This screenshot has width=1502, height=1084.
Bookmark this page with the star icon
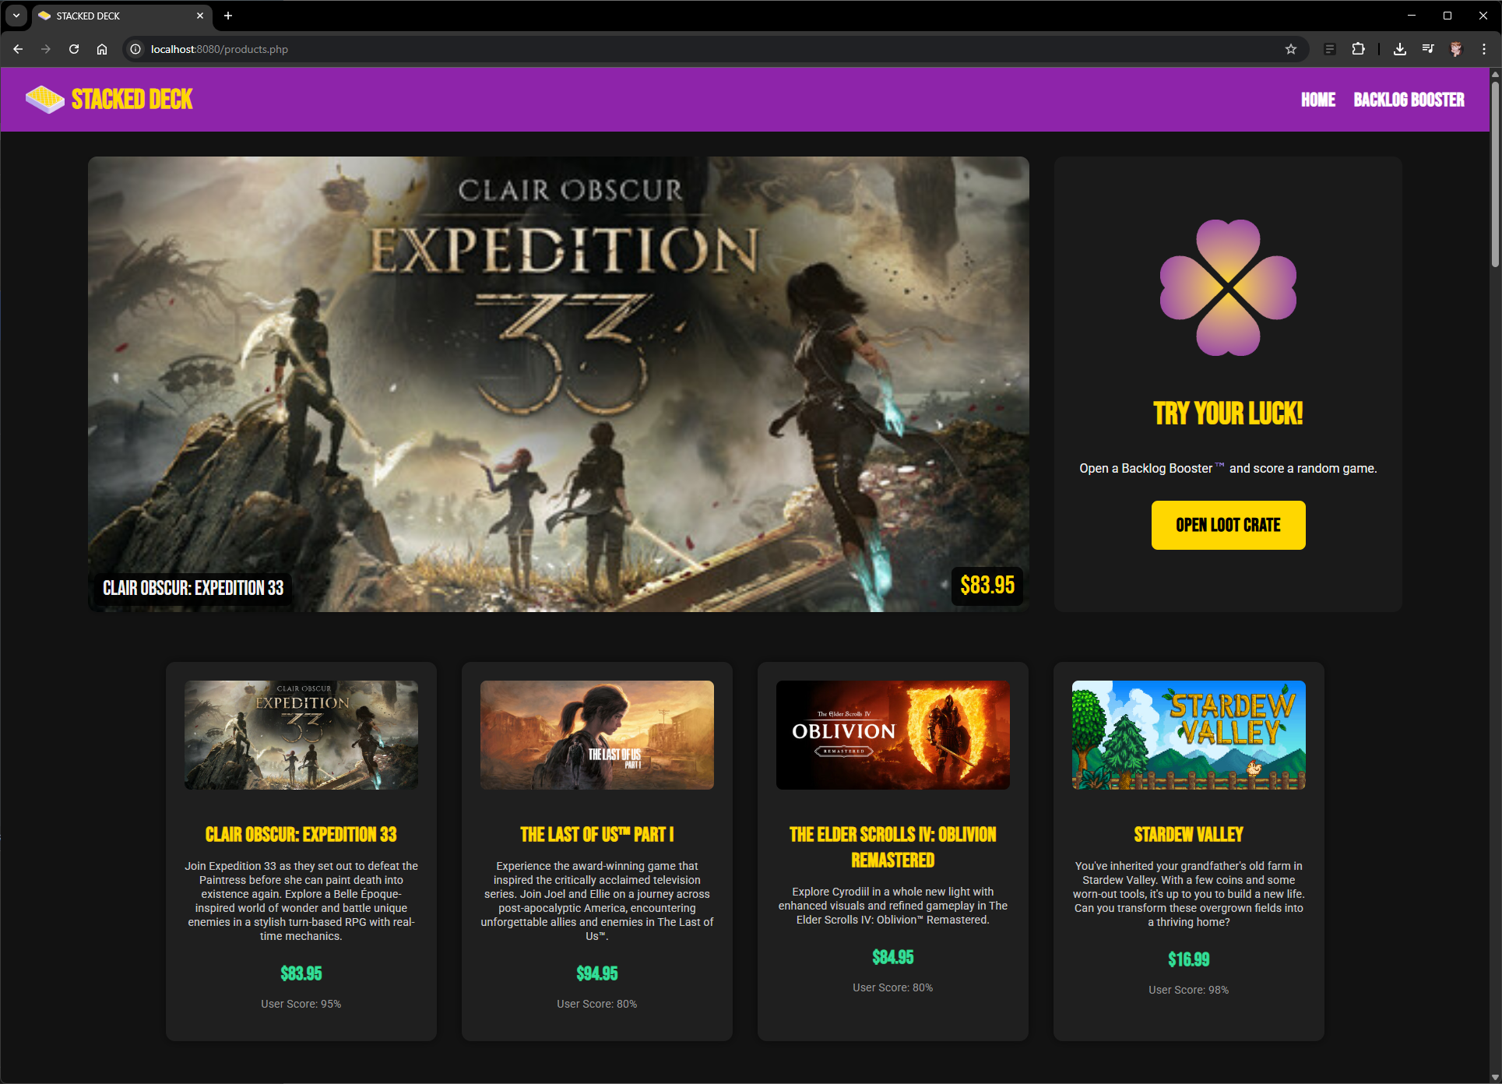tap(1291, 49)
